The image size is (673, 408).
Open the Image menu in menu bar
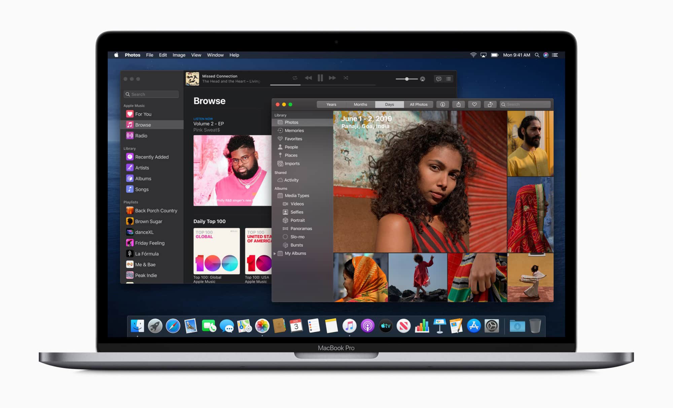[179, 55]
